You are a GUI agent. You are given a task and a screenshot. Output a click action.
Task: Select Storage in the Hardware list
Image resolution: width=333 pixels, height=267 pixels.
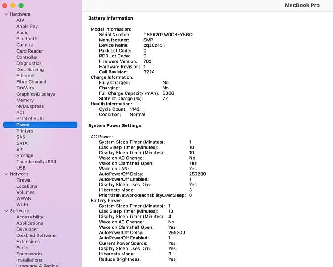coord(24,156)
